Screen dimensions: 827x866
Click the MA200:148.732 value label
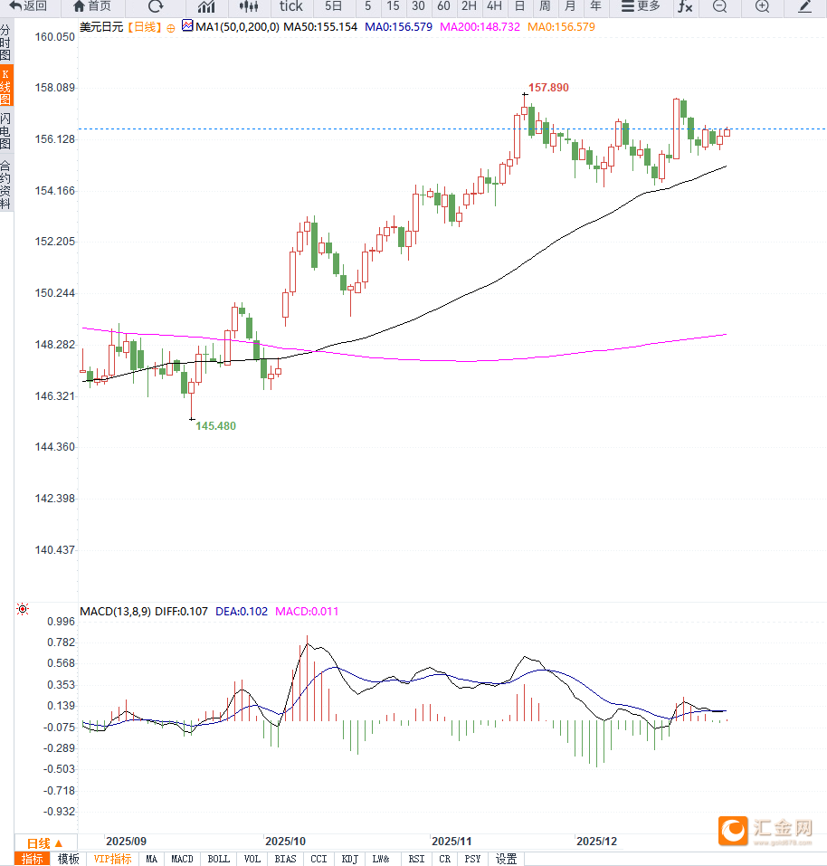480,27
